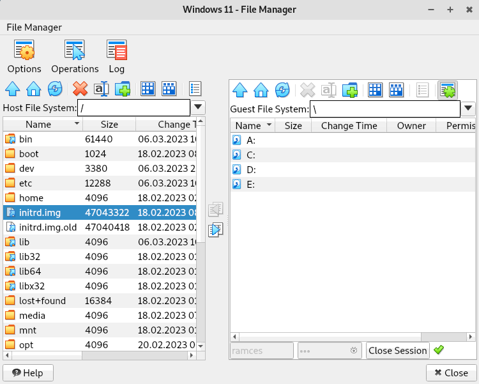This screenshot has height=384, width=479.
Task: Refresh the host file list
Action: (55, 89)
